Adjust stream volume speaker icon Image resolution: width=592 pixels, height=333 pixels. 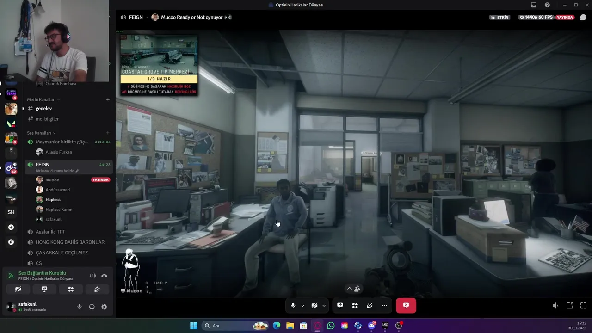[x=556, y=306]
